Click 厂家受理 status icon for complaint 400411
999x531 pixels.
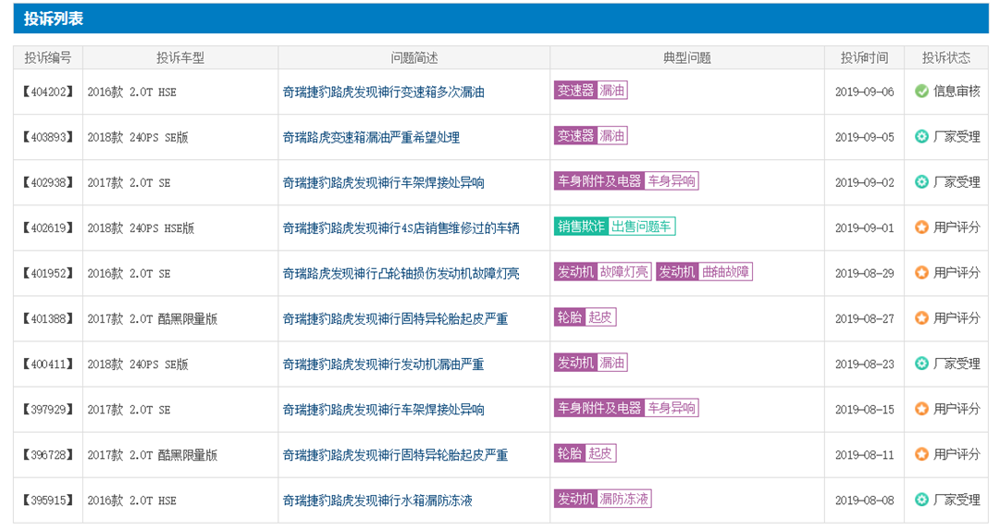tap(921, 364)
